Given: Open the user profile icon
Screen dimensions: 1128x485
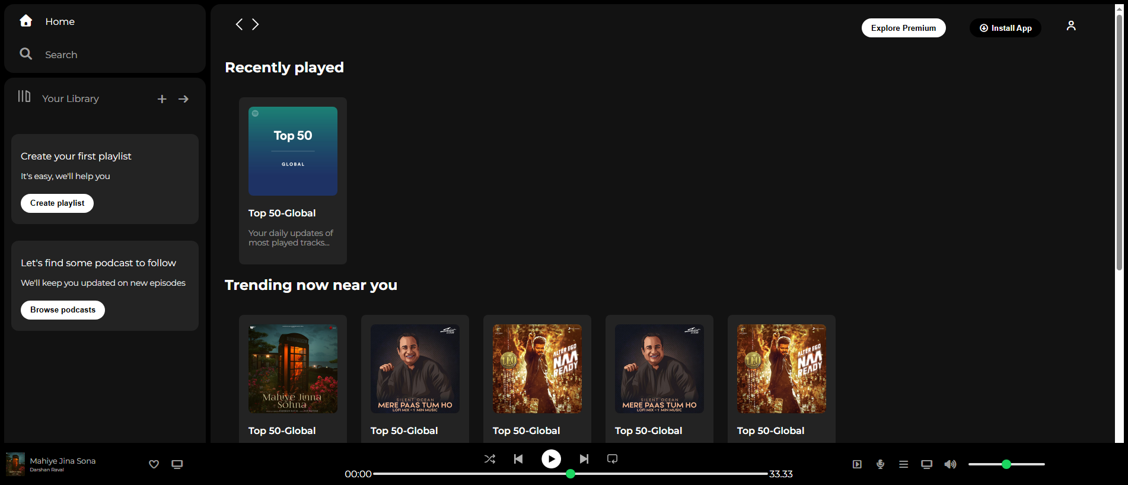Looking at the screenshot, I should (x=1071, y=25).
